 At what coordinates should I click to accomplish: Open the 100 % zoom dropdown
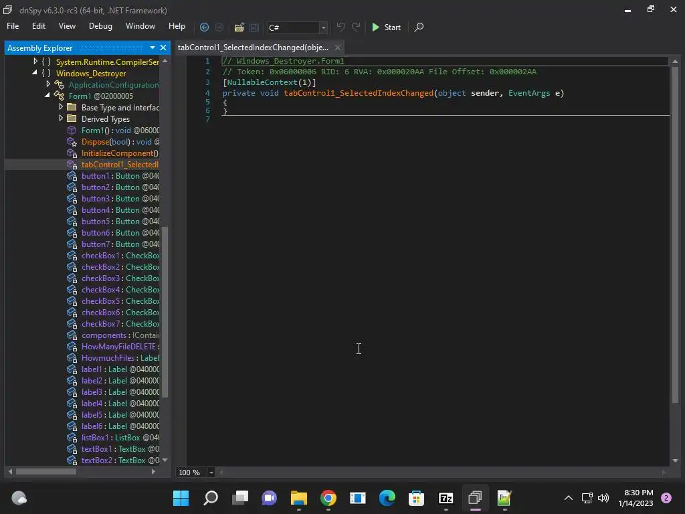point(211,473)
